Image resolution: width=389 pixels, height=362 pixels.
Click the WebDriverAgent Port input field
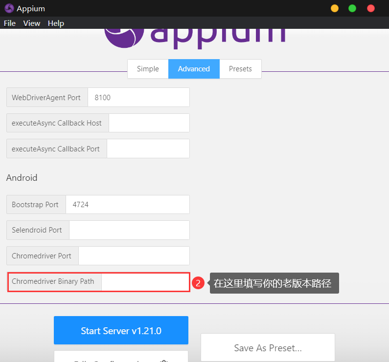pos(138,97)
